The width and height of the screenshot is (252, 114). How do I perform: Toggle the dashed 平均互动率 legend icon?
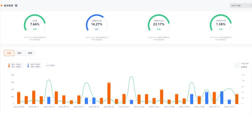point(237,66)
